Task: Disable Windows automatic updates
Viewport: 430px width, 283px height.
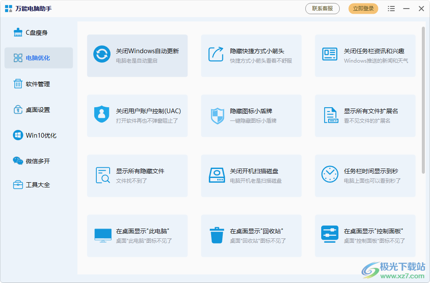Action: coord(138,55)
